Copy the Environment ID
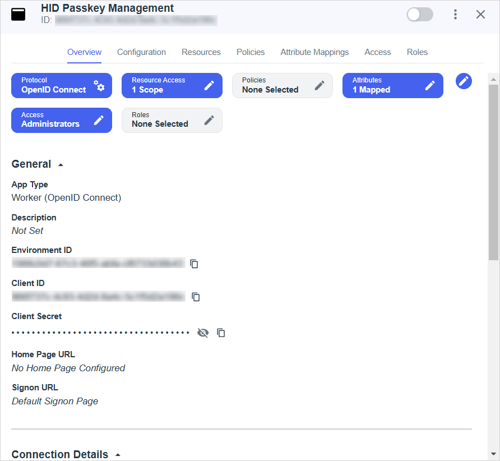Viewport: 500px width, 461px height. (x=194, y=264)
